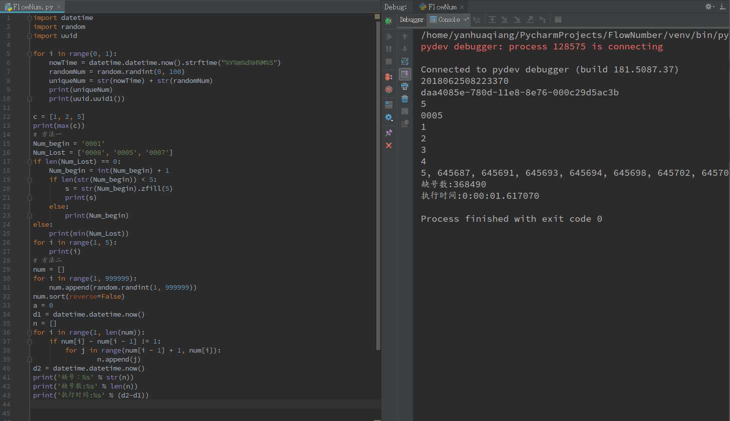Viewport: 730px width, 421px height.
Task: Collapse the import block at line 1
Action: click(30, 18)
